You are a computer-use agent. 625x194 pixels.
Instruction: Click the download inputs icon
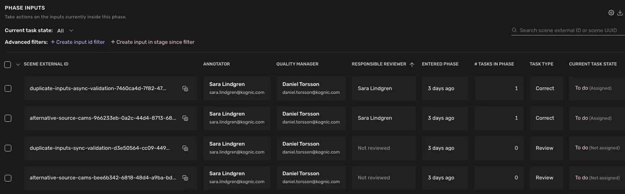pyautogui.click(x=620, y=13)
